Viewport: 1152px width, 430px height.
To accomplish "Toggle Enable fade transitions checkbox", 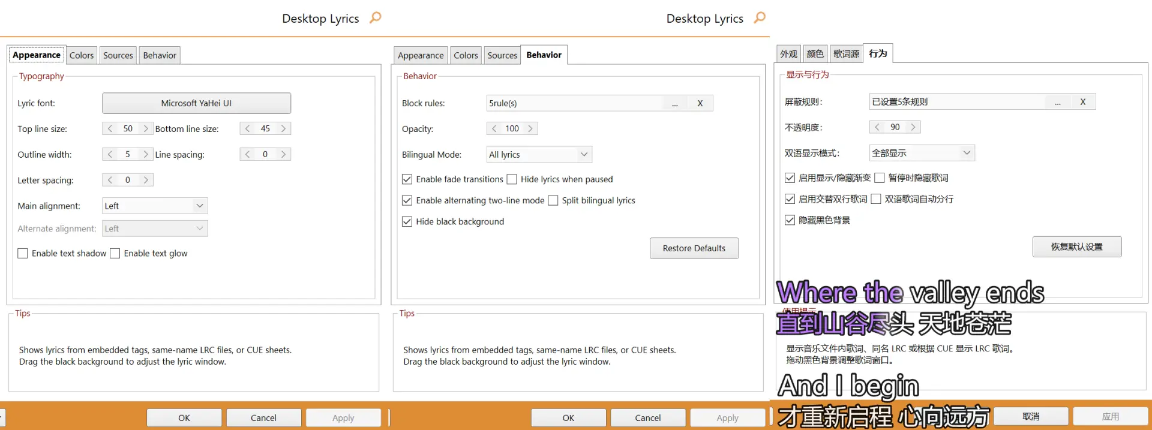I will 407,179.
